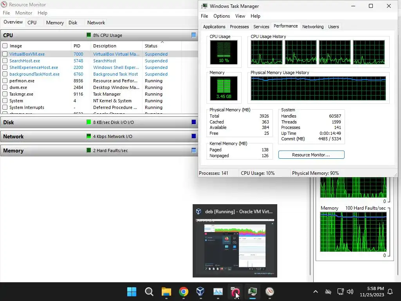Image resolution: width=401 pixels, height=301 pixels.
Task: Open Task Manager Help menu
Action: (x=255, y=16)
